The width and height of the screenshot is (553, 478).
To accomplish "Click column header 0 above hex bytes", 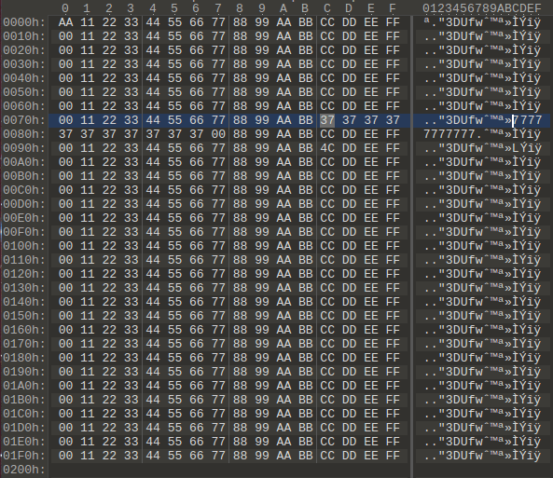I will (65, 8).
